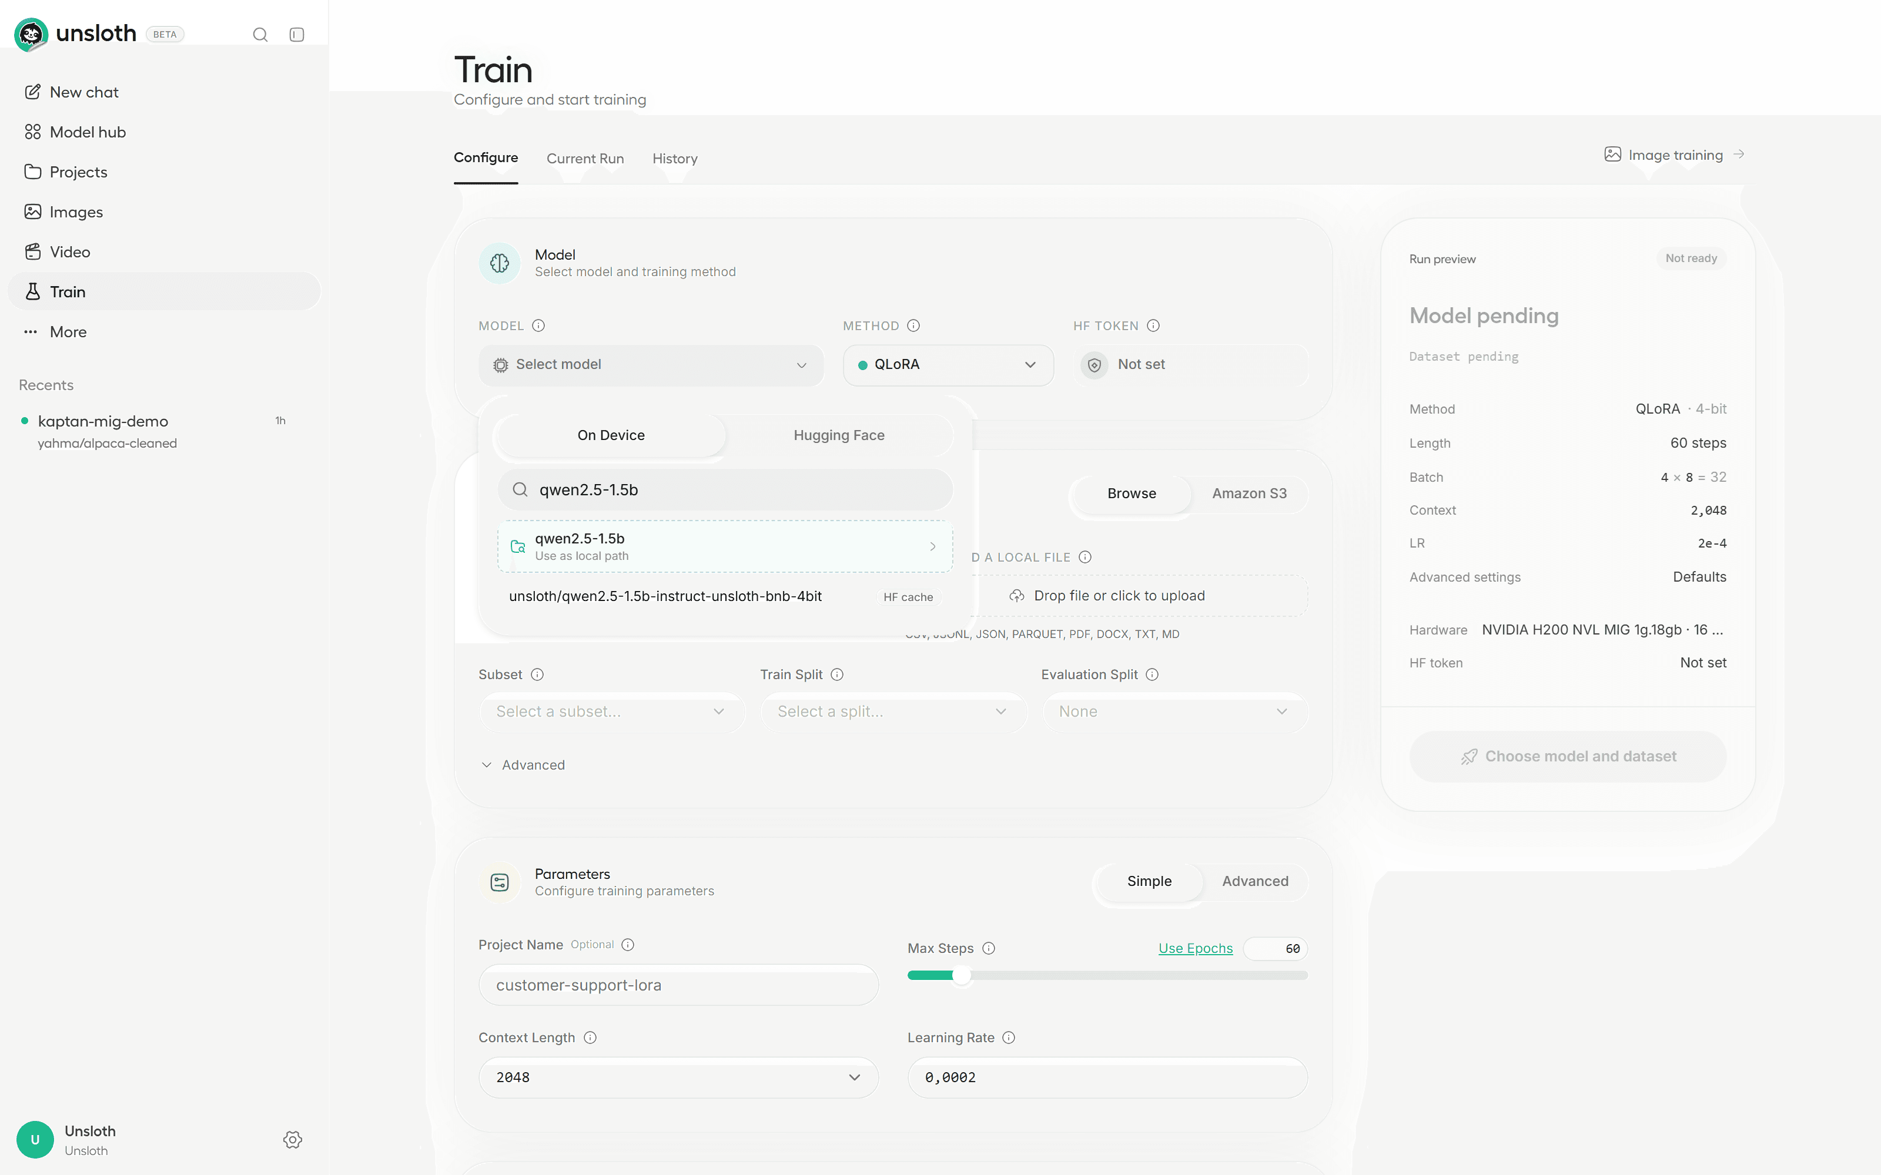Show info for Train Split field
The height and width of the screenshot is (1175, 1881).
pos(837,674)
